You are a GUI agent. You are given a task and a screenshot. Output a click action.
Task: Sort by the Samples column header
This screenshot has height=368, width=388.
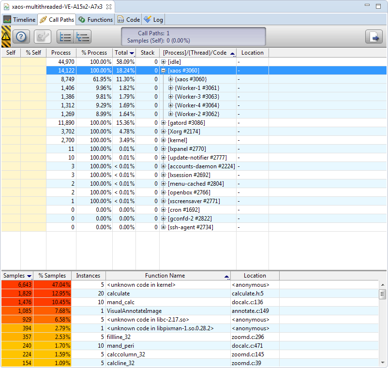coord(17,276)
